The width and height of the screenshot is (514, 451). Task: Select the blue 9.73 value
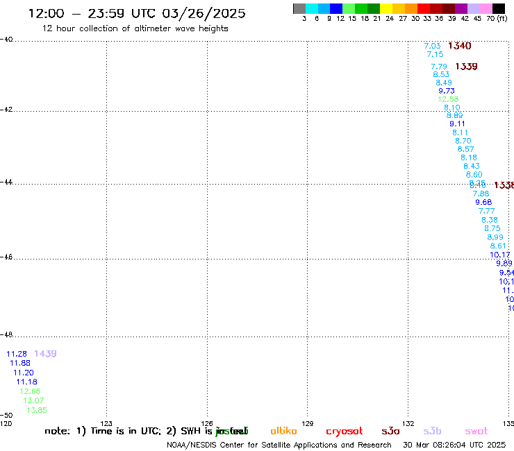point(447,91)
